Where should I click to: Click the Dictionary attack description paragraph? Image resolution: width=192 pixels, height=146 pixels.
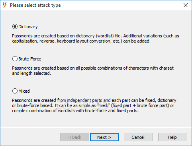[96, 39]
